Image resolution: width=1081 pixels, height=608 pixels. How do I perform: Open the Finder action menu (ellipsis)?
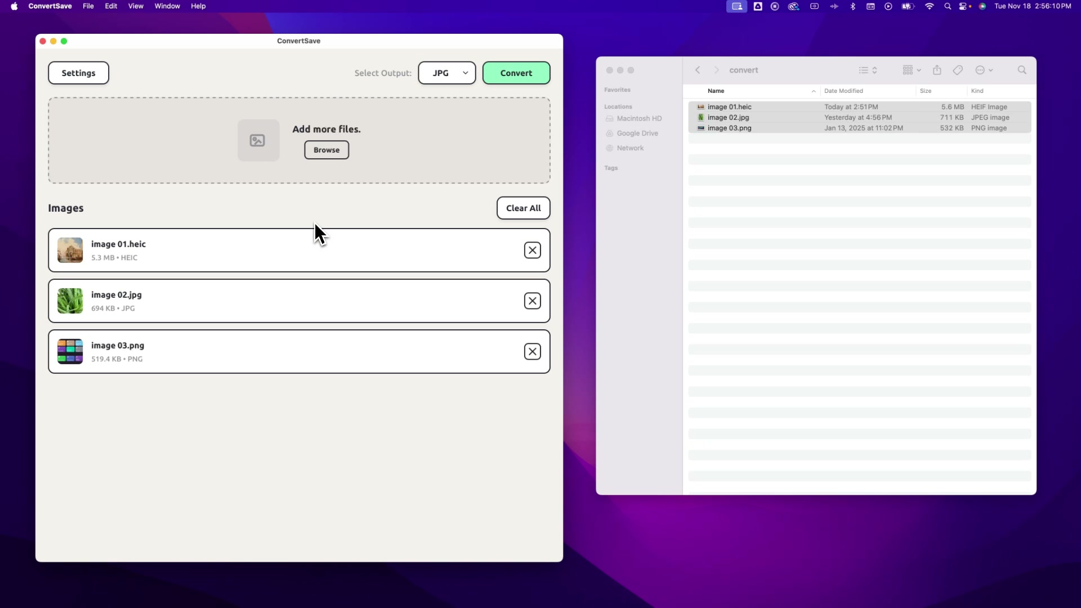point(984,70)
